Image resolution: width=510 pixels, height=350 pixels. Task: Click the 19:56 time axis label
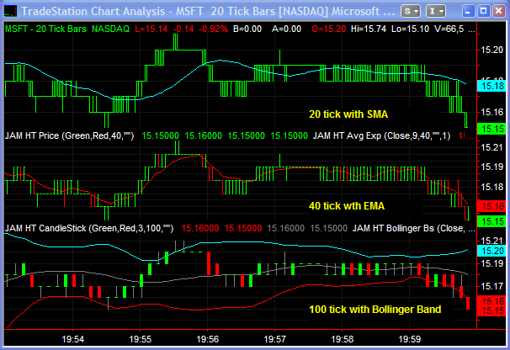click(x=208, y=339)
